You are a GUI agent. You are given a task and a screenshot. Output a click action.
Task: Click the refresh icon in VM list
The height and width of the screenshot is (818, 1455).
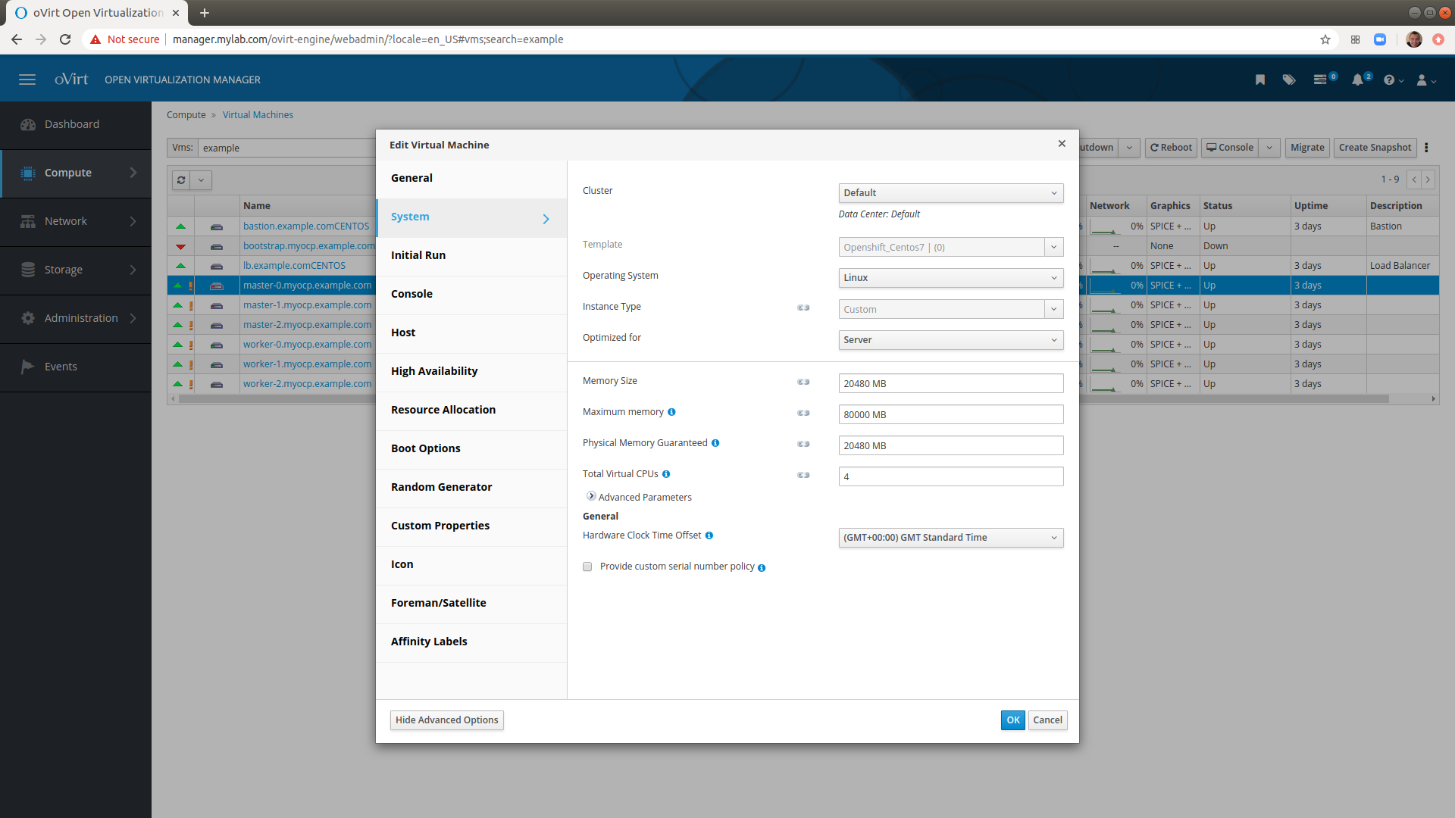(x=181, y=180)
